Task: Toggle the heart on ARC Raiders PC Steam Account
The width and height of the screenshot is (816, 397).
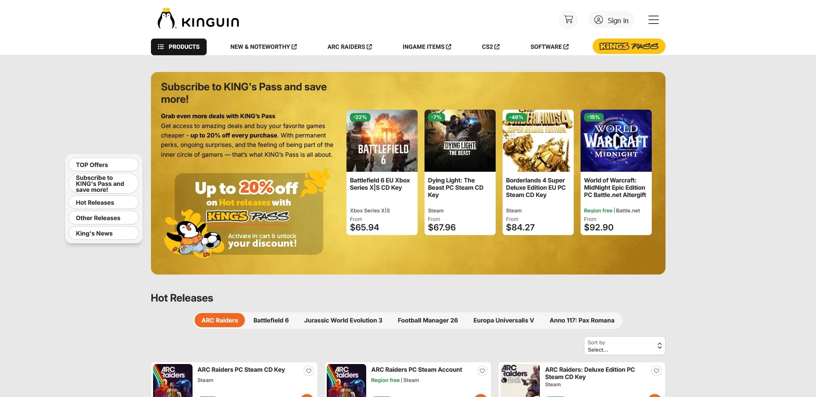Action: [x=482, y=371]
